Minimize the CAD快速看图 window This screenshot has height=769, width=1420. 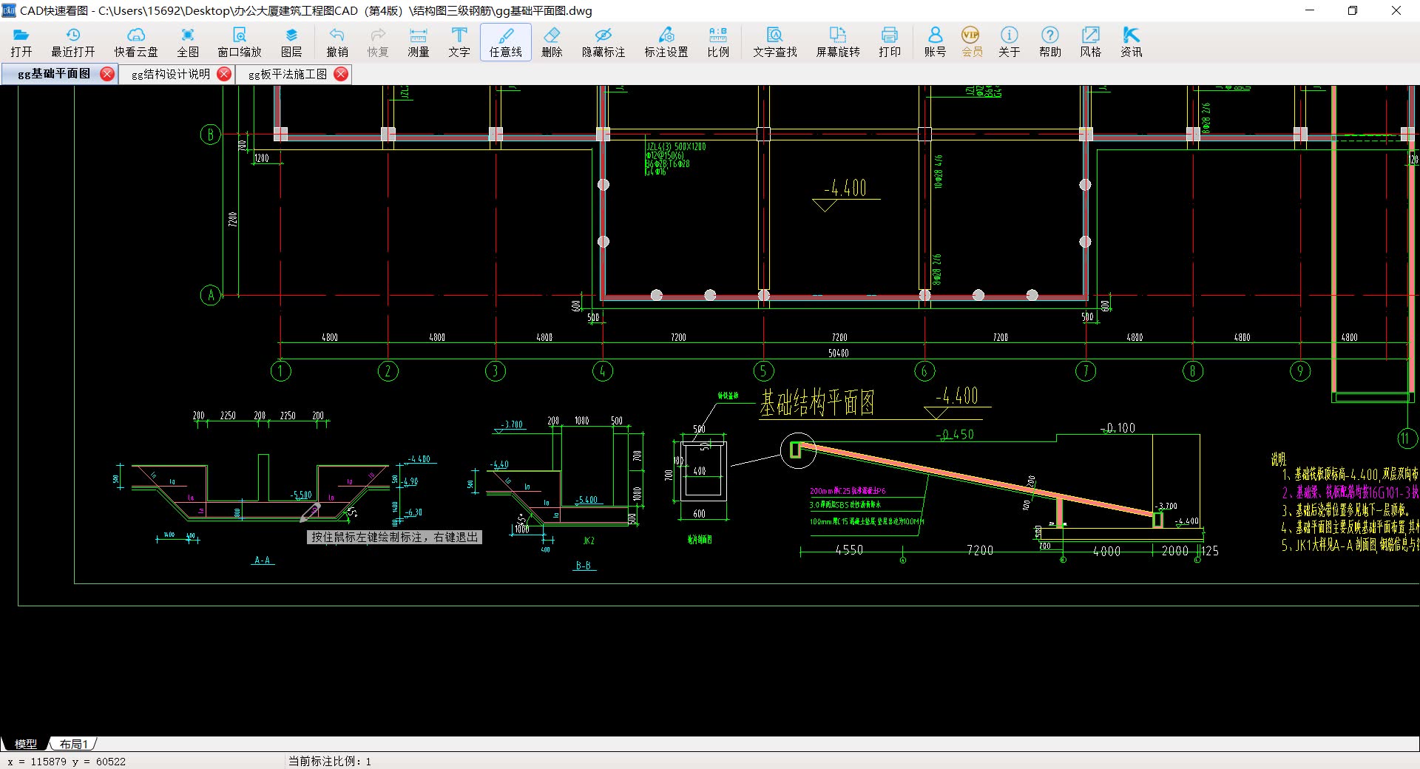coord(1310,10)
